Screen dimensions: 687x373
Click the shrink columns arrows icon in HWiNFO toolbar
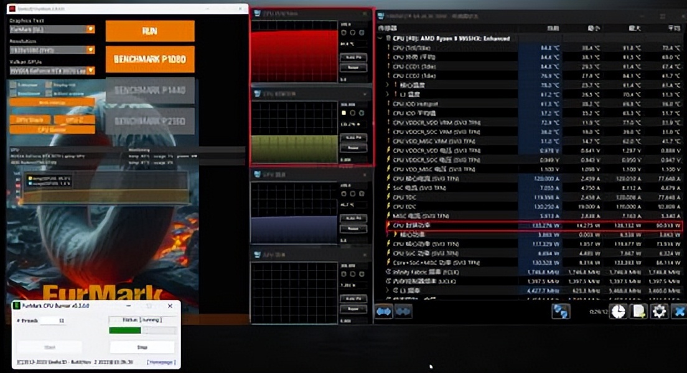coord(403,311)
